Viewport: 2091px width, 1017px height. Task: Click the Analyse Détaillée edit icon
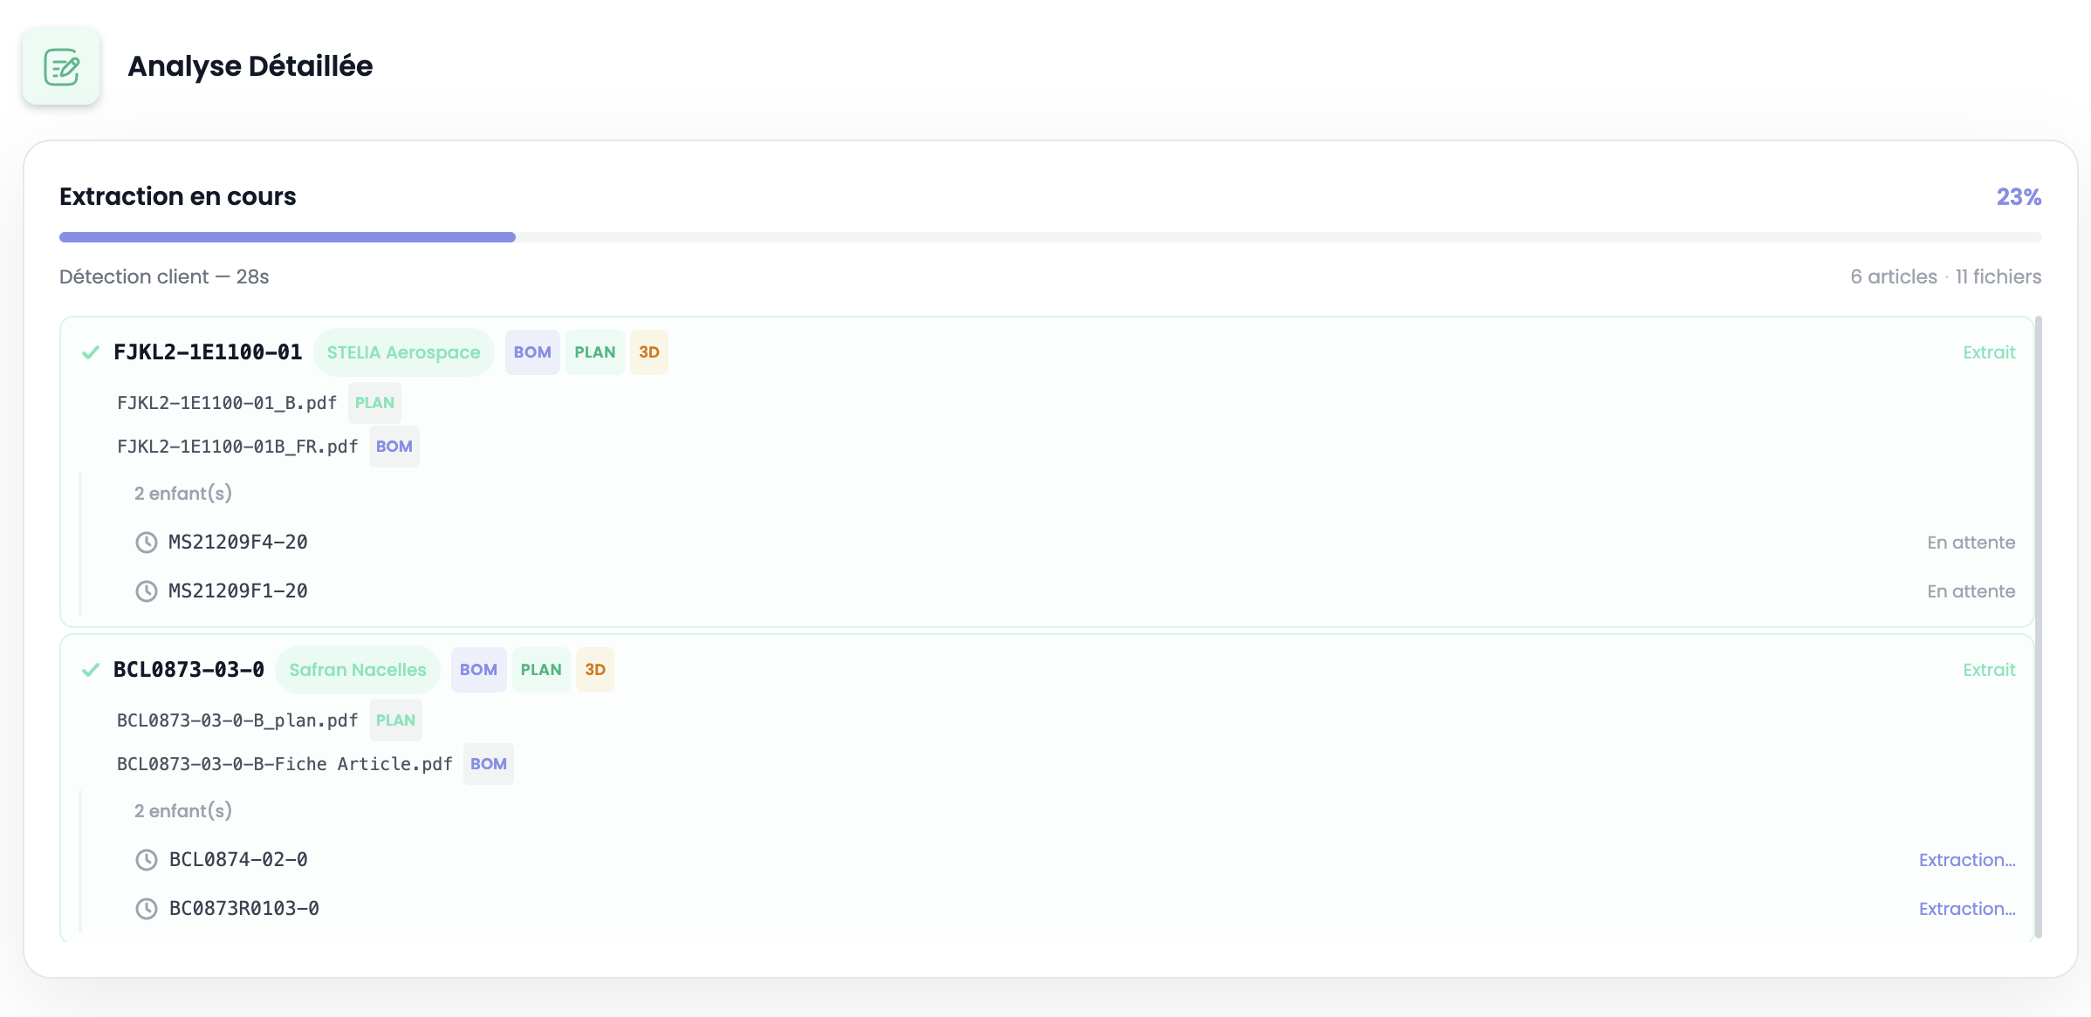pos(61,66)
